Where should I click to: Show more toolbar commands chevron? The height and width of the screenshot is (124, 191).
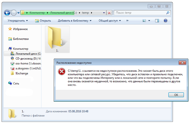127,20
